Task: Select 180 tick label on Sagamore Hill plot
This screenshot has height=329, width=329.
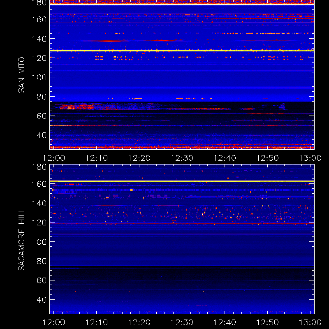Action: pyautogui.click(x=39, y=167)
